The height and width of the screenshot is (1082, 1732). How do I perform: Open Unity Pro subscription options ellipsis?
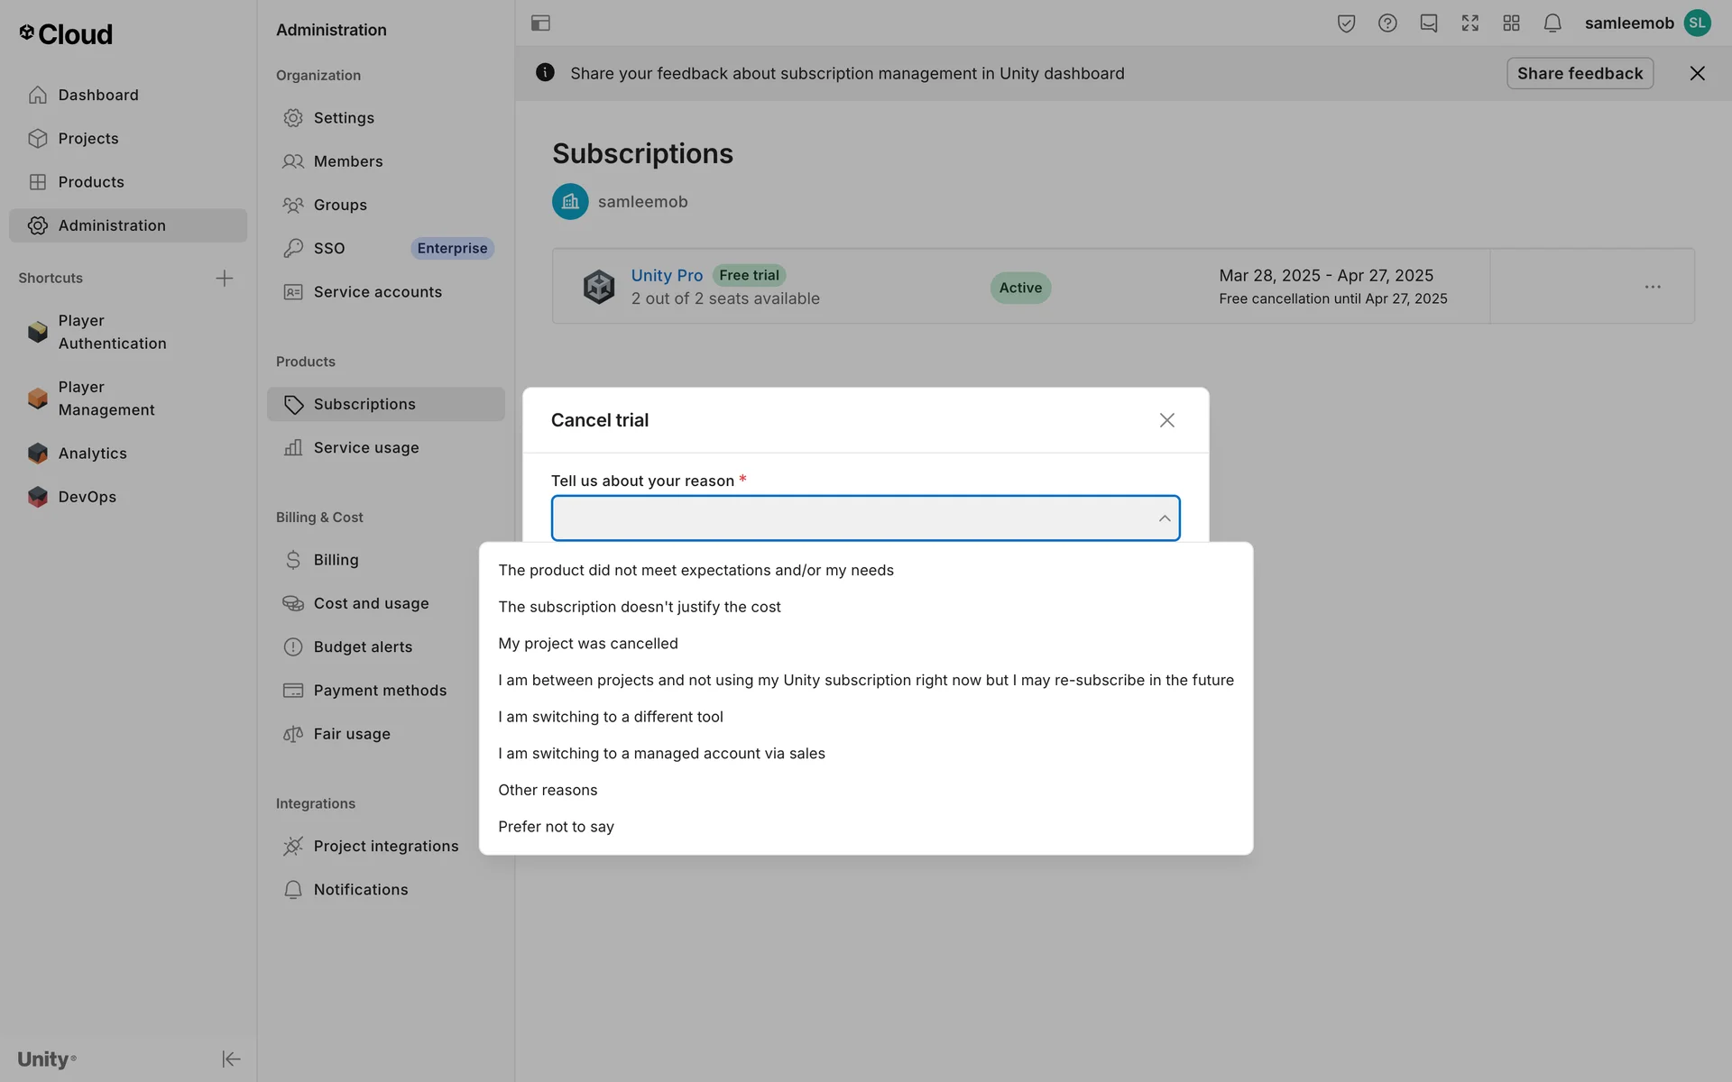[1652, 287]
